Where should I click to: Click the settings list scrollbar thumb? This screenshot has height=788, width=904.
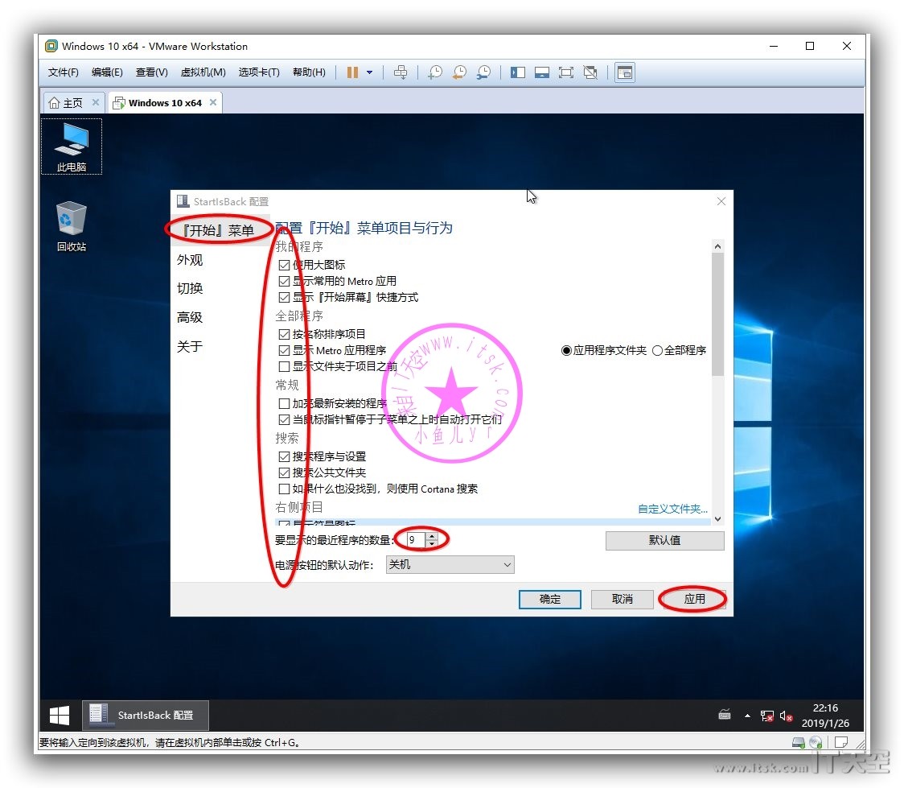pyautogui.click(x=717, y=314)
